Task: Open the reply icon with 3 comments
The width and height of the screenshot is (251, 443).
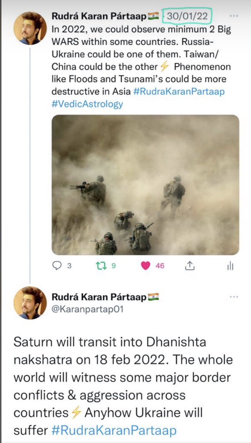Action: pyautogui.click(x=58, y=266)
